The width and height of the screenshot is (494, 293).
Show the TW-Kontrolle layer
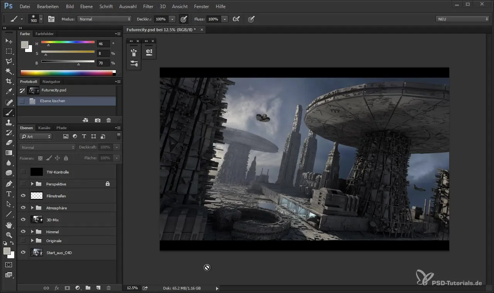(x=23, y=172)
